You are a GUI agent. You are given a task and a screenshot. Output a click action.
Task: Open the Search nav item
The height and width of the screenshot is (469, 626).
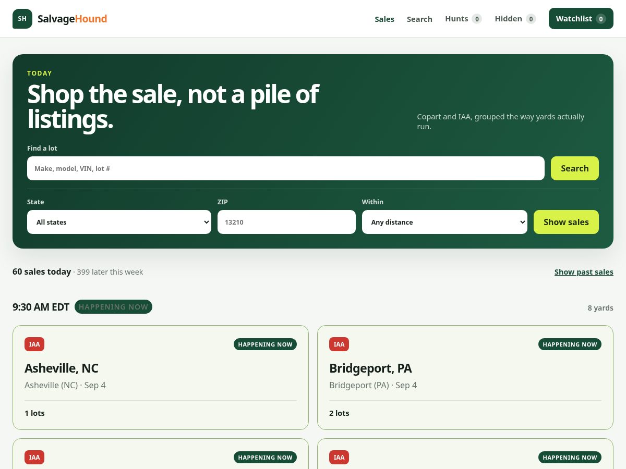pos(419,19)
